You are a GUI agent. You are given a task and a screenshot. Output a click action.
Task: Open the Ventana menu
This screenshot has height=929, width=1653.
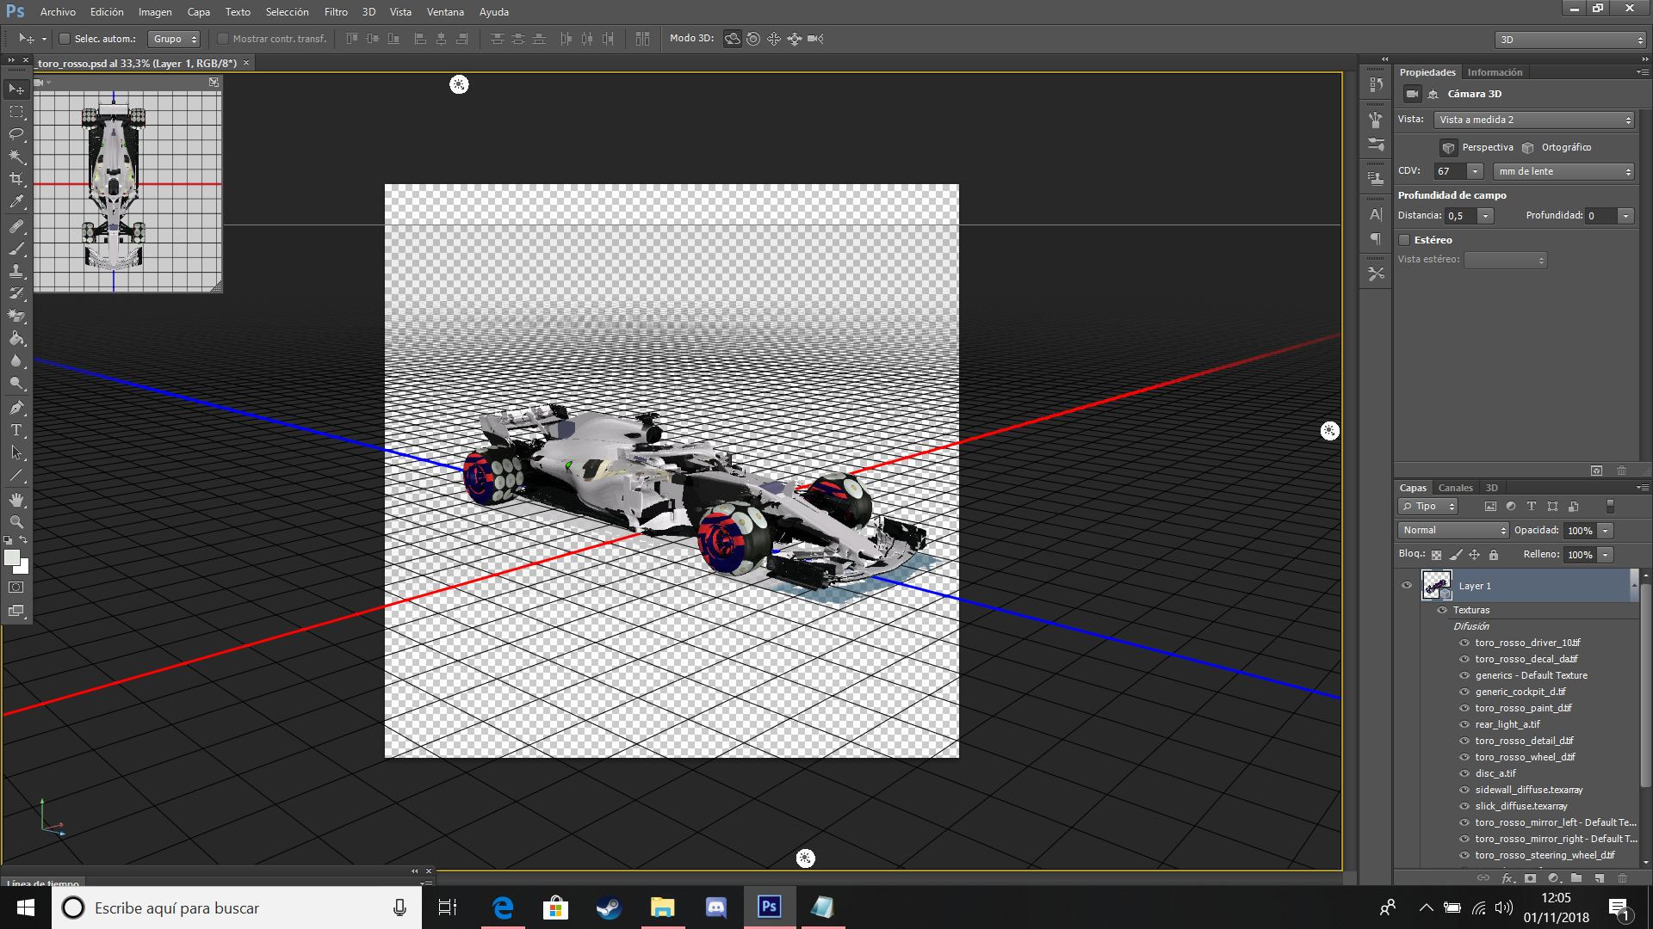click(x=445, y=12)
